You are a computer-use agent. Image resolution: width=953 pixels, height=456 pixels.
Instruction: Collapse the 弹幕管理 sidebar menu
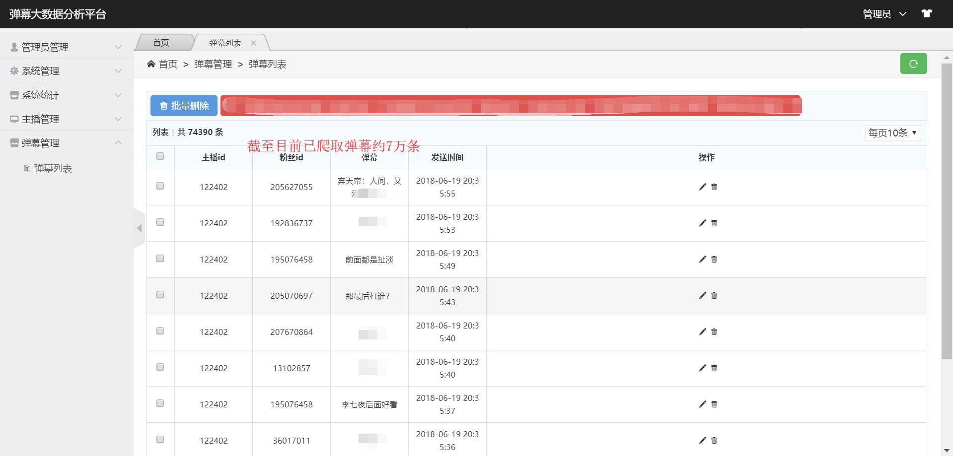[x=67, y=143]
